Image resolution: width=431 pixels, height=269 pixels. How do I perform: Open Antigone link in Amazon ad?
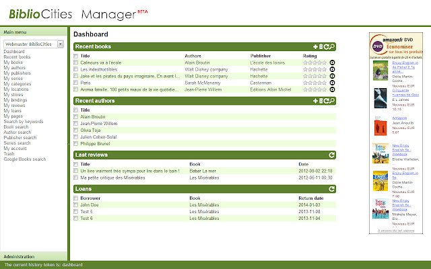pos(399,118)
